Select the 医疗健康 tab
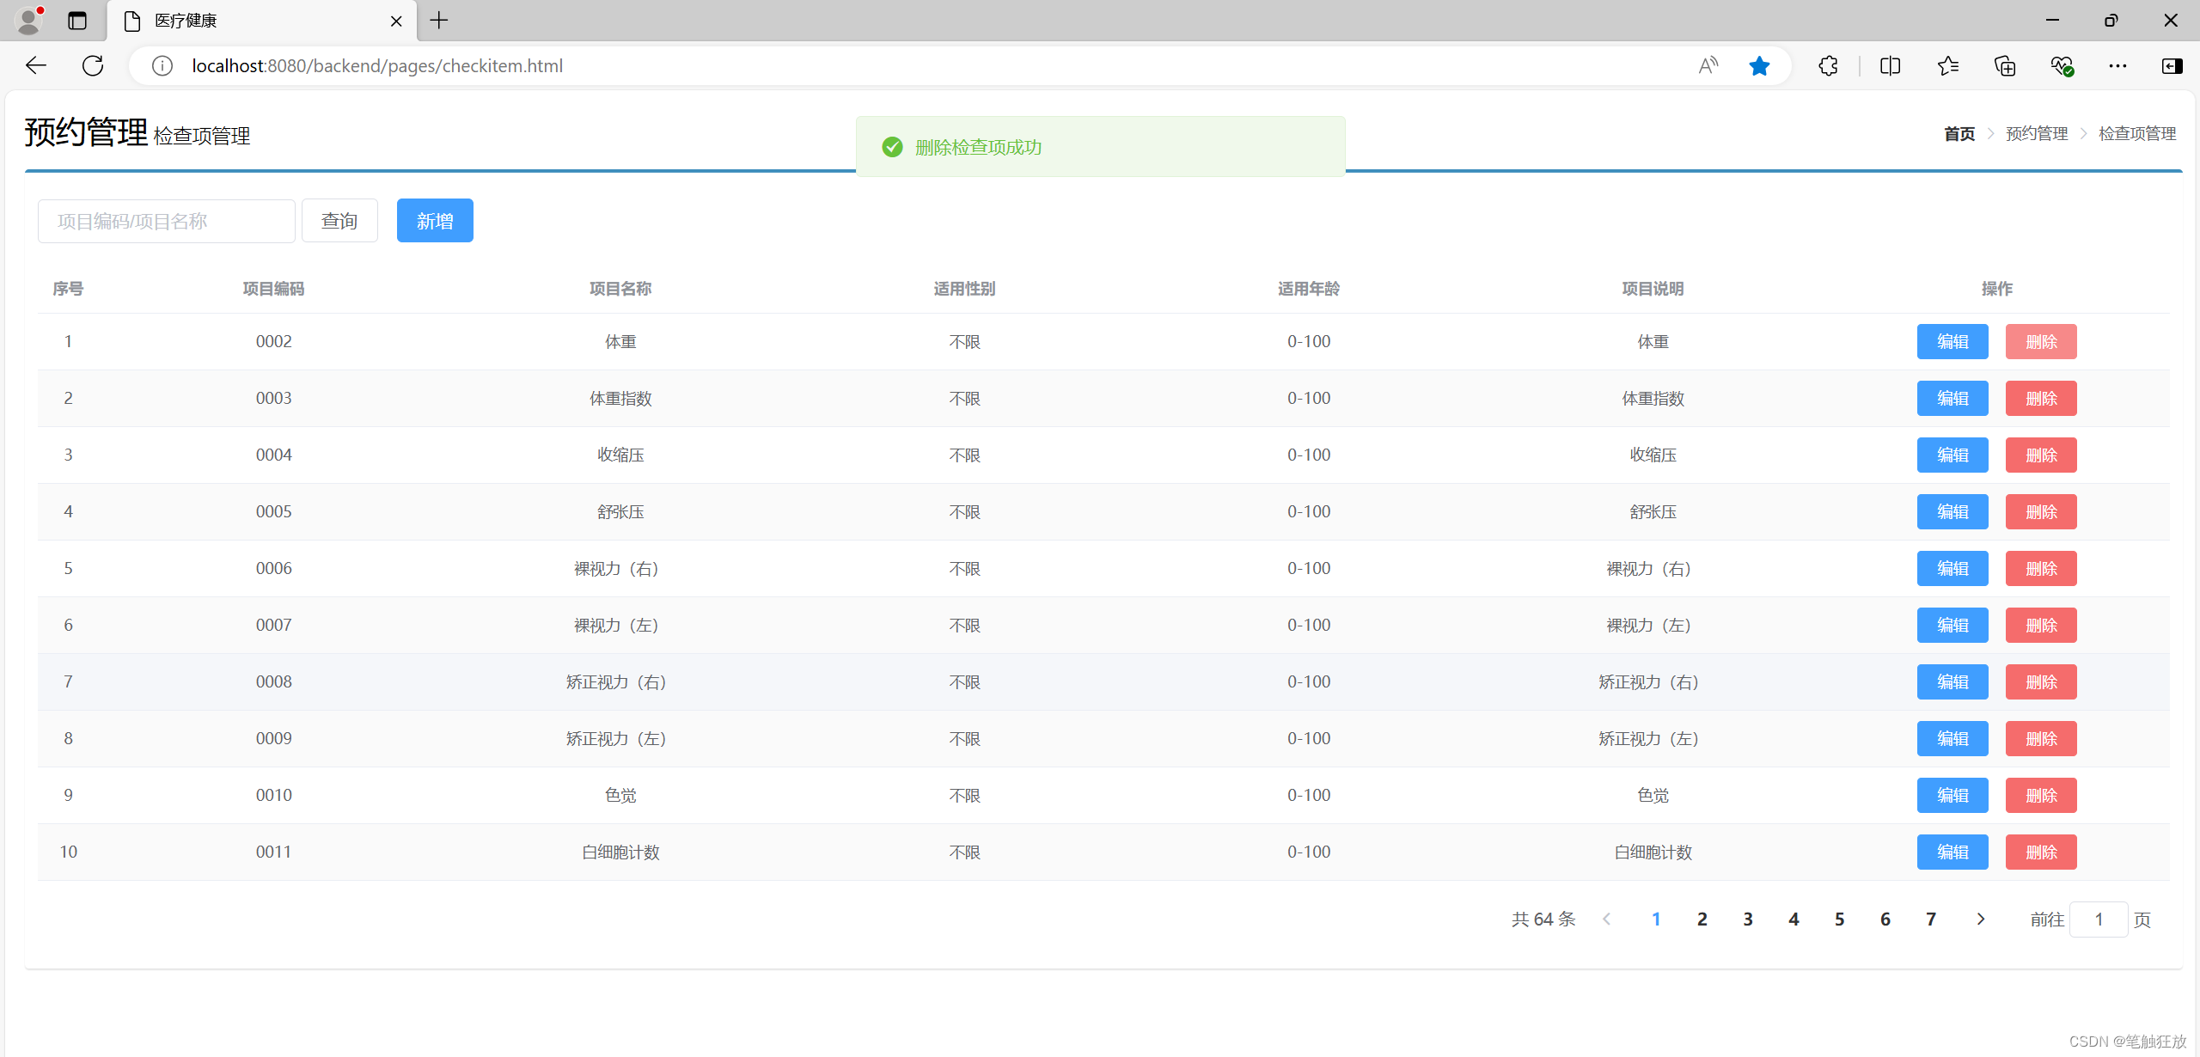This screenshot has width=2200, height=1057. (262, 21)
